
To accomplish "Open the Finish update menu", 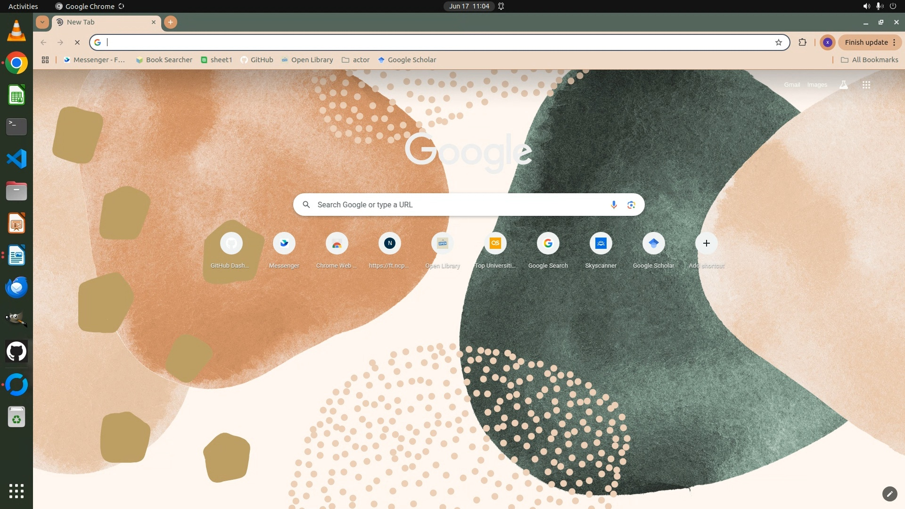I will (870, 42).
